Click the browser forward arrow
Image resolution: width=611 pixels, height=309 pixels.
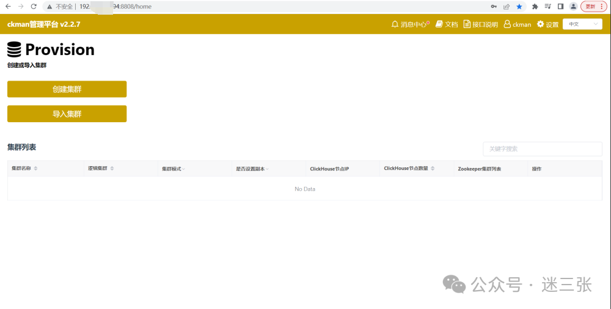pyautogui.click(x=21, y=6)
